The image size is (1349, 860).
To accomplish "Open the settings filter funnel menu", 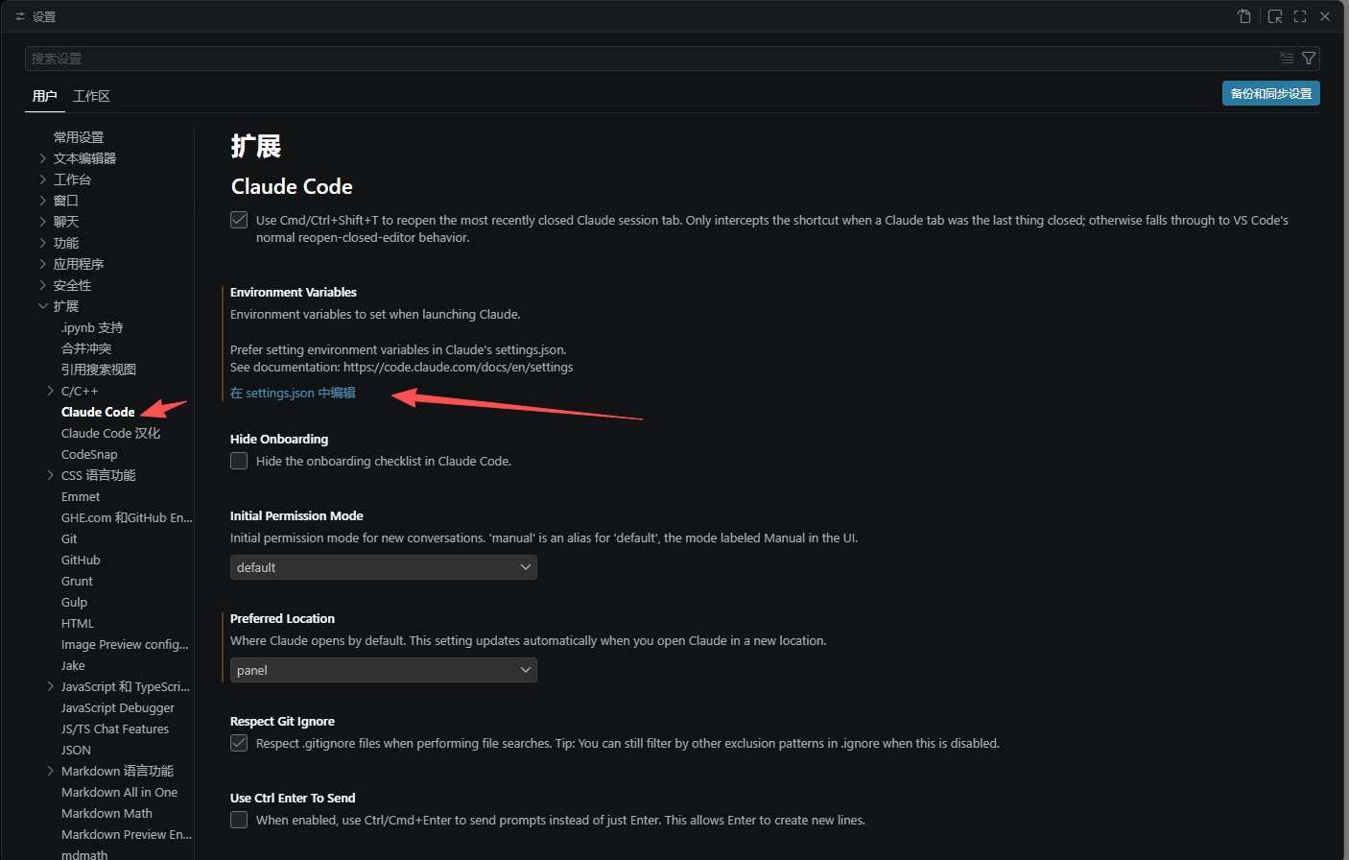I will point(1309,59).
